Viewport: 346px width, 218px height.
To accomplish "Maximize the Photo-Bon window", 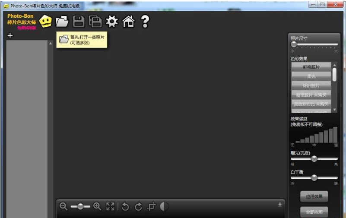I will 322,5.
